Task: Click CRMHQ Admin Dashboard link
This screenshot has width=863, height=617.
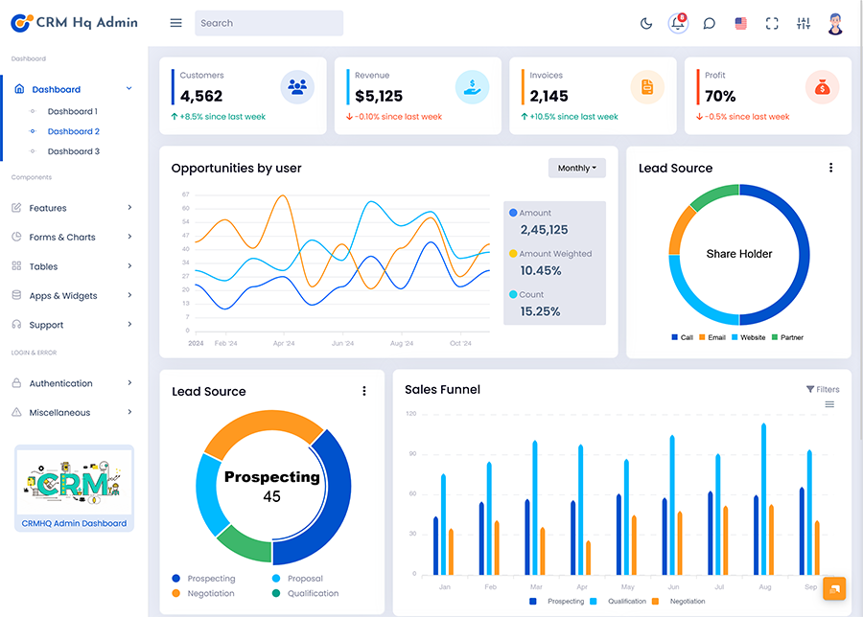Action: pyautogui.click(x=74, y=523)
